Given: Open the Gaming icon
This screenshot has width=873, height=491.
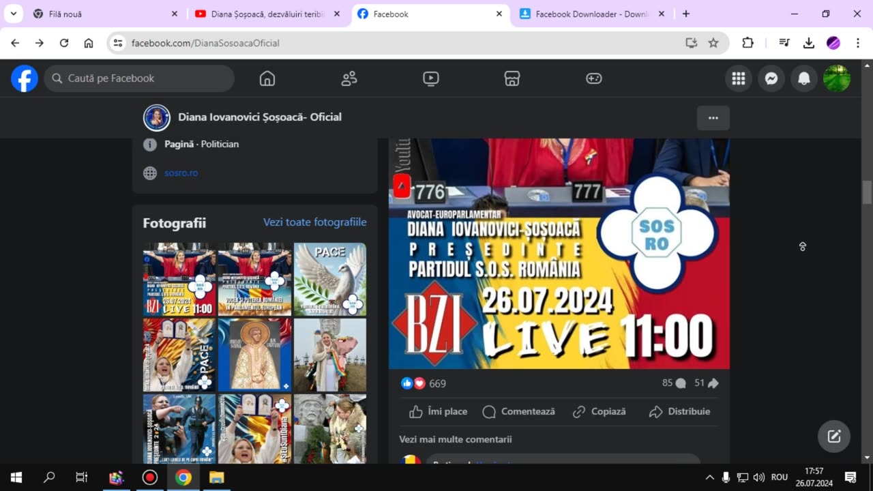Looking at the screenshot, I should tap(594, 78).
